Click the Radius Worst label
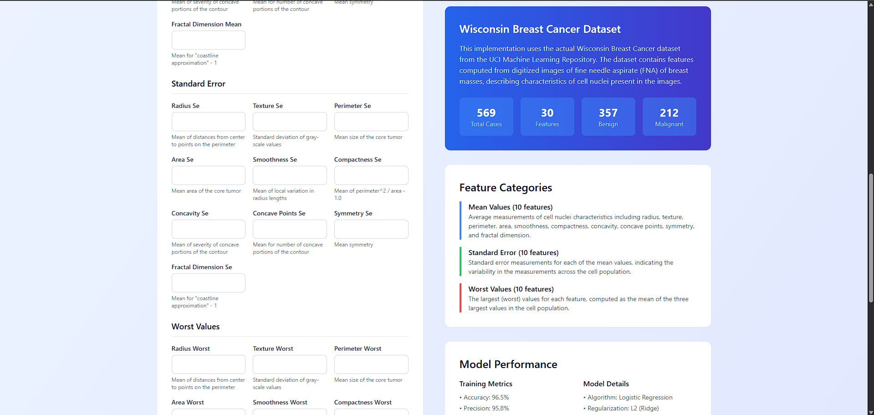874x415 pixels. [x=191, y=348]
